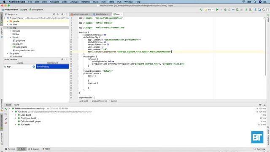Open the AVD Manager icon
This screenshot has height=152, width=270.
pos(250,10)
